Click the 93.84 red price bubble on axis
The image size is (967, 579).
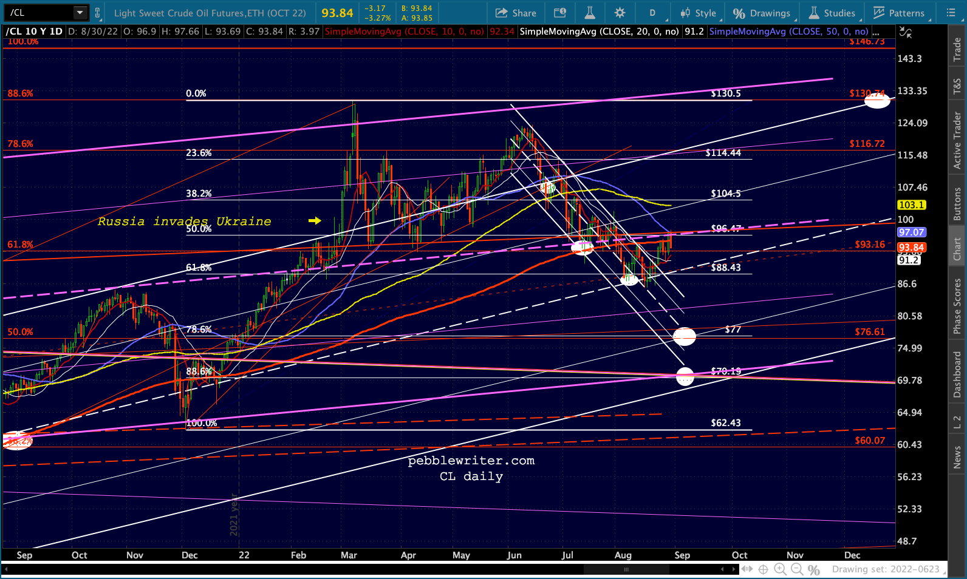click(x=911, y=248)
